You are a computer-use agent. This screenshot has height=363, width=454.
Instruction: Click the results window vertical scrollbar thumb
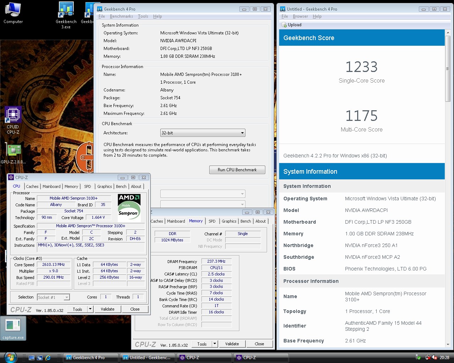[x=448, y=68]
